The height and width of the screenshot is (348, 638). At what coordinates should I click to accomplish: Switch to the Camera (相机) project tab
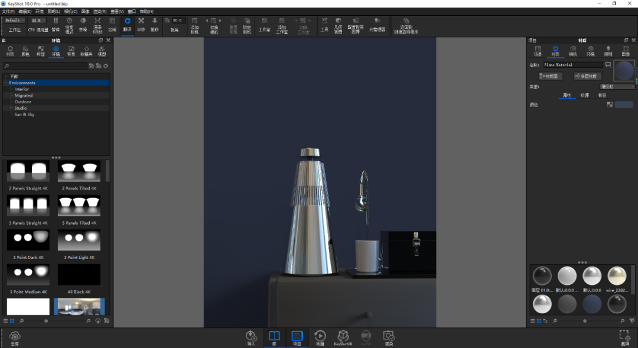tap(573, 51)
